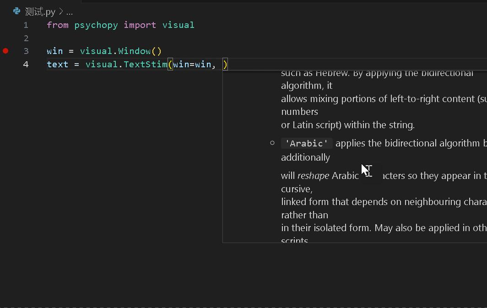This screenshot has width=487, height=308.
Task: Open the breadcrumb chevron after 测试.py
Action: click(60, 11)
